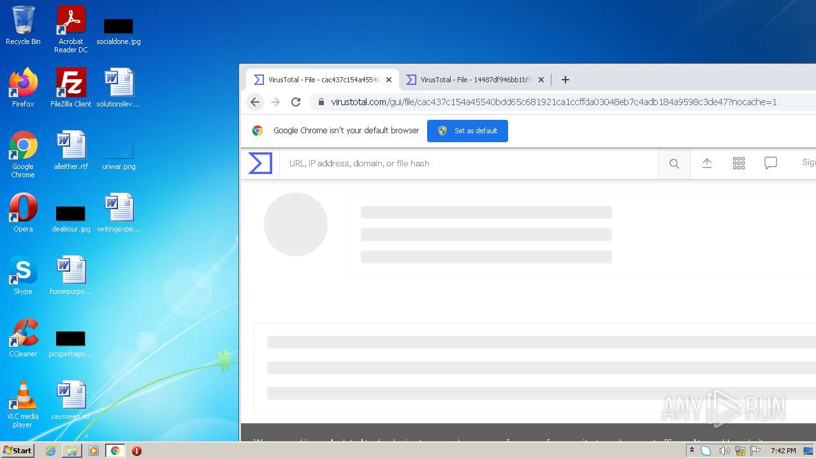
Task: Open the Action Center flag icon
Action: 756,451
